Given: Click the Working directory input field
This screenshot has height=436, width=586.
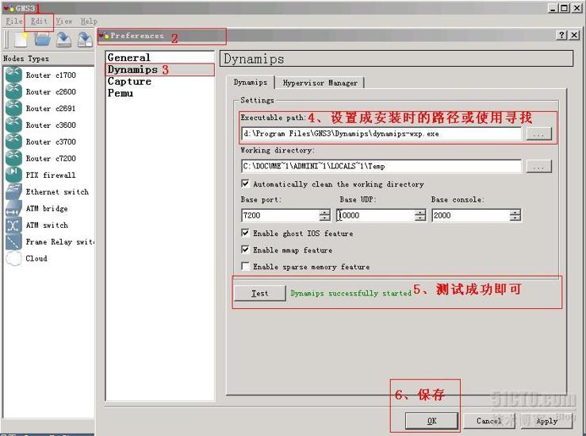Looking at the screenshot, I should click(381, 166).
